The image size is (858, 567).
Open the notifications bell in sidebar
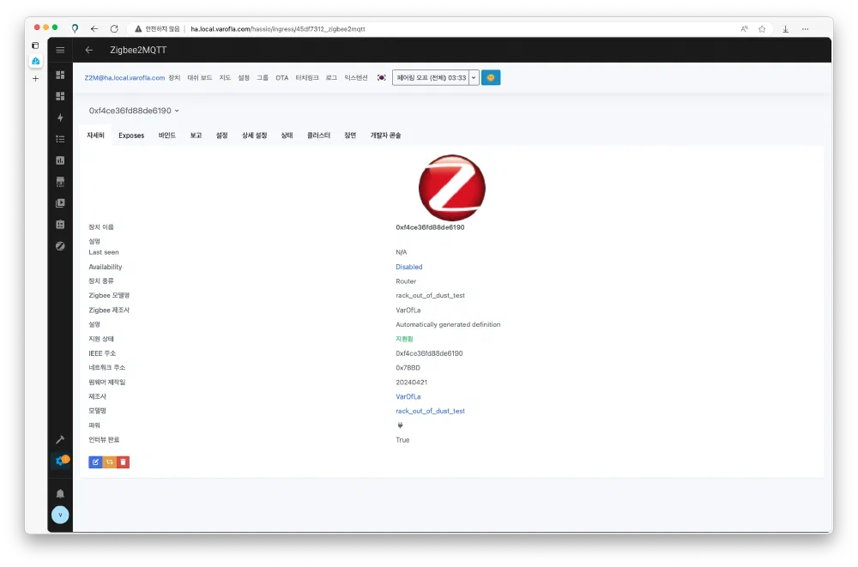[x=60, y=493]
